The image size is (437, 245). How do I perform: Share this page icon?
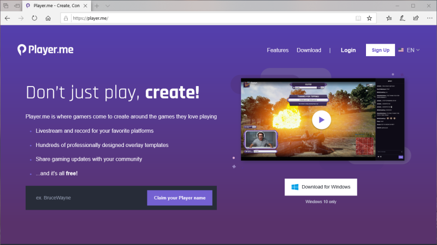416,19
